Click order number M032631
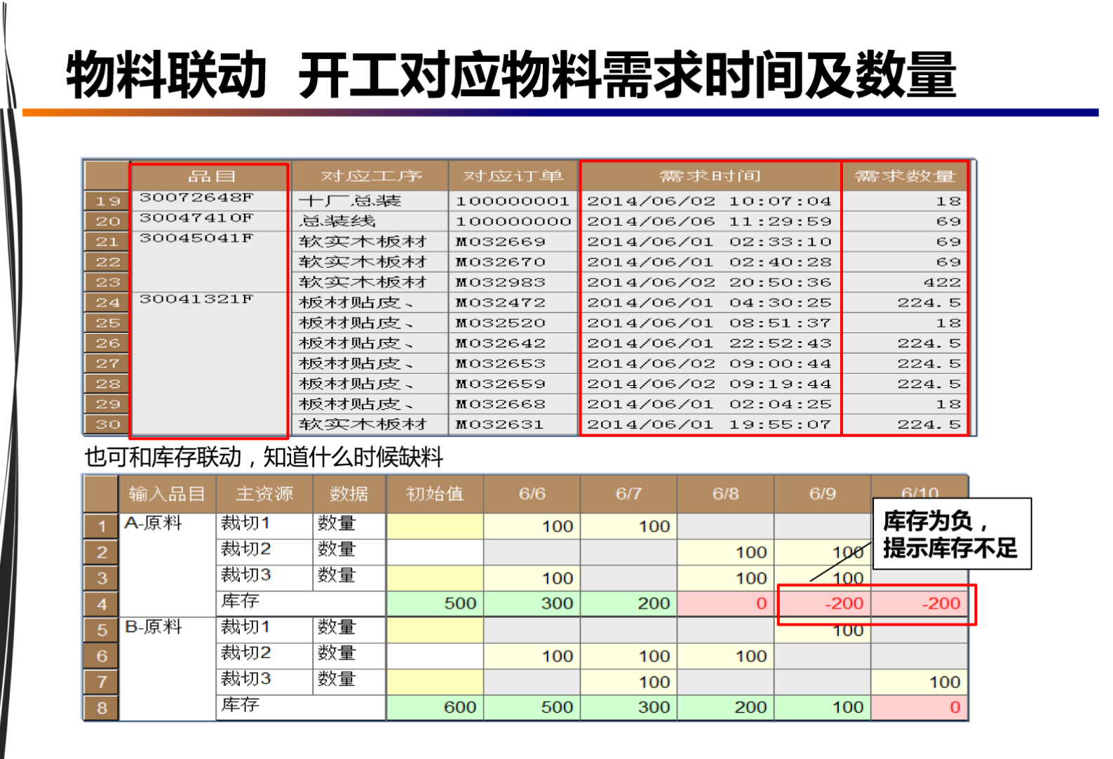 (513, 424)
